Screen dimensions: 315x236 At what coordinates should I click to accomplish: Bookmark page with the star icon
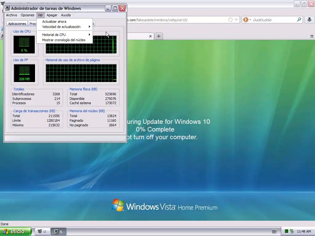coord(230,20)
